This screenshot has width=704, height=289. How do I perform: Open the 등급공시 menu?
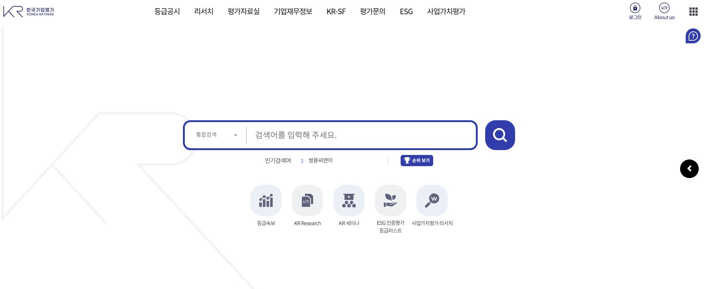click(167, 12)
